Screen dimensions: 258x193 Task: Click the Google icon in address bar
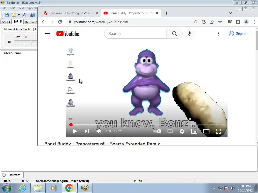[x=196, y=22]
